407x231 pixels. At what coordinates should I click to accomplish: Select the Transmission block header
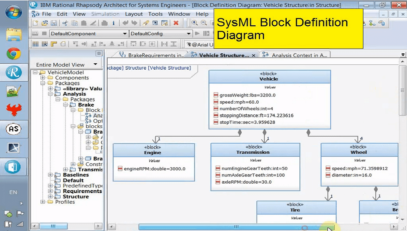click(x=255, y=149)
